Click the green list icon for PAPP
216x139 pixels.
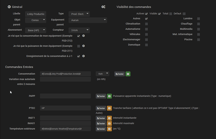tap(109, 96)
